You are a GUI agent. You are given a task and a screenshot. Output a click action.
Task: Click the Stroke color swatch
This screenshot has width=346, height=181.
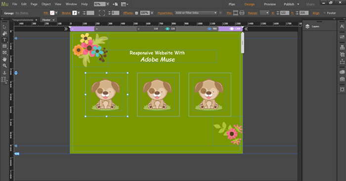pyautogui.click(x=75, y=13)
